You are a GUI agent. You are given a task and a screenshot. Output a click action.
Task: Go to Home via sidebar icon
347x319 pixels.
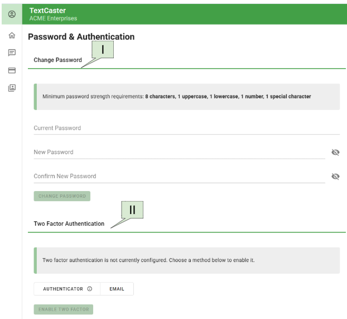tap(12, 36)
